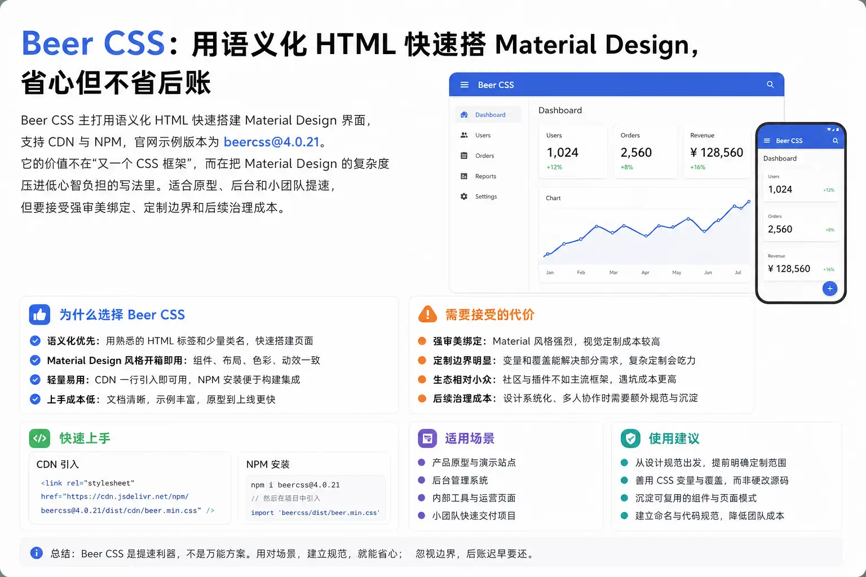Click the gear icon beside Settings
This screenshot has width=866, height=577.
pos(464,197)
